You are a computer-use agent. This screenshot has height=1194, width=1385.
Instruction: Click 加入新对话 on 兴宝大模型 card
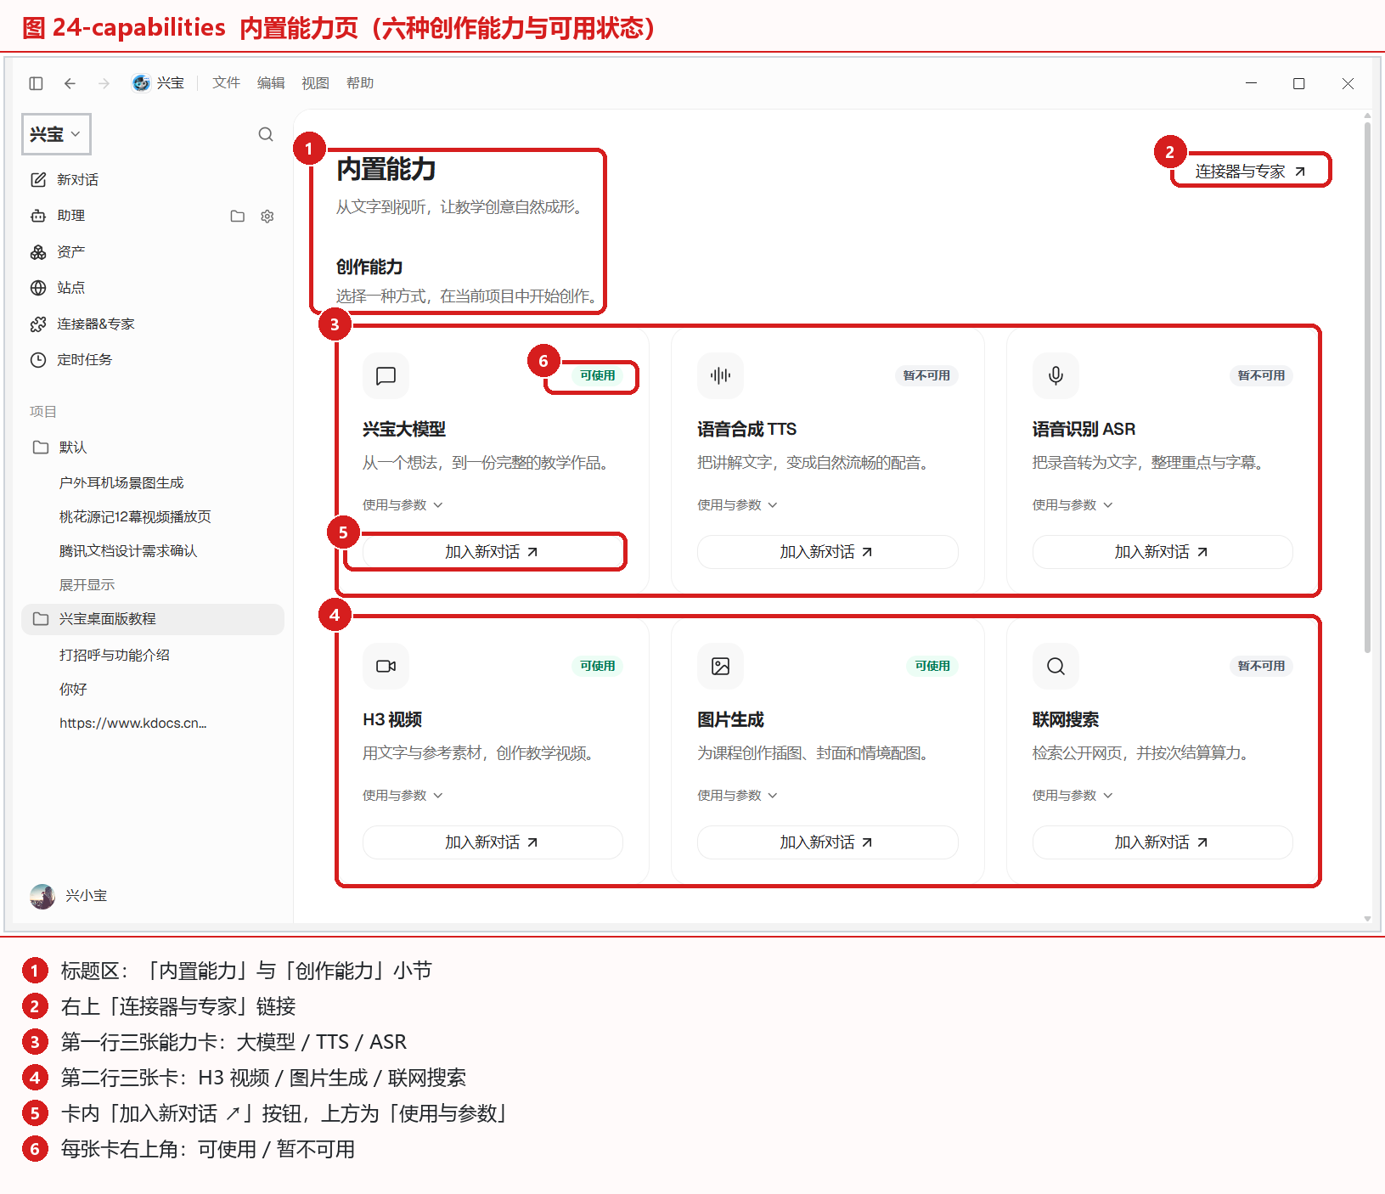493,552
